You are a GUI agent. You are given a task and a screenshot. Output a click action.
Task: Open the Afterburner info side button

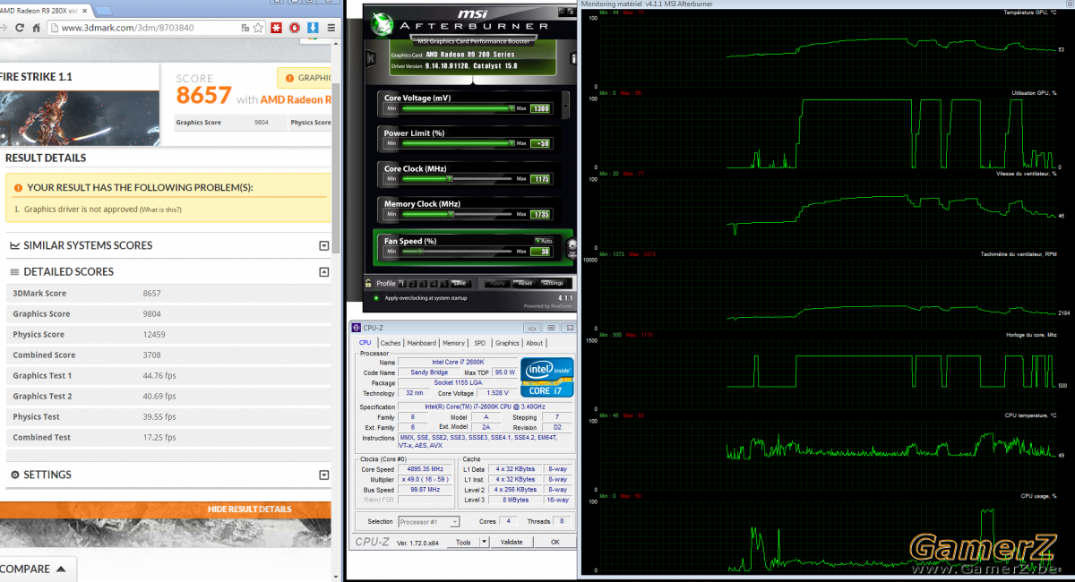[x=572, y=58]
